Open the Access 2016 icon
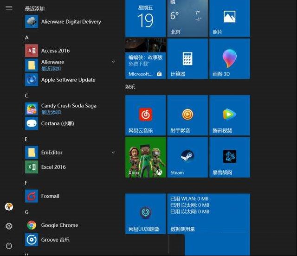The width and height of the screenshot is (297, 256). click(32, 51)
